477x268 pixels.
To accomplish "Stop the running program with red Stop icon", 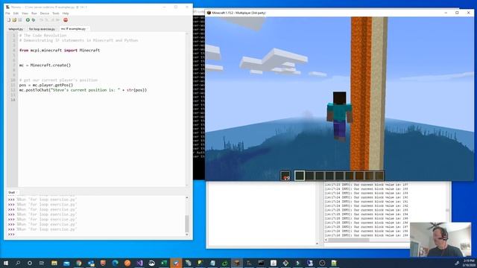I will coord(66,20).
